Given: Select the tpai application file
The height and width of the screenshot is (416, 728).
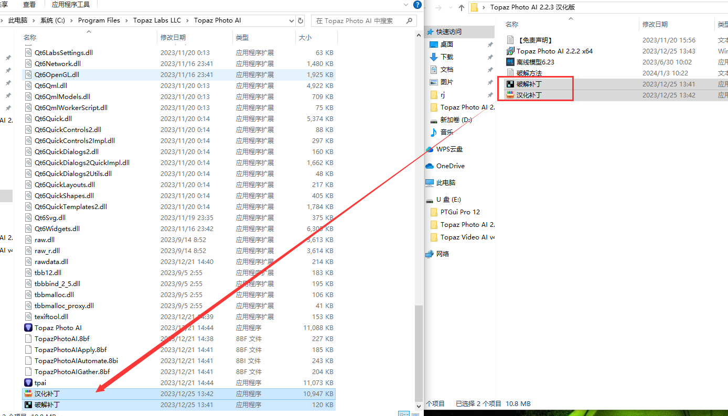Looking at the screenshot, I should coord(40,382).
